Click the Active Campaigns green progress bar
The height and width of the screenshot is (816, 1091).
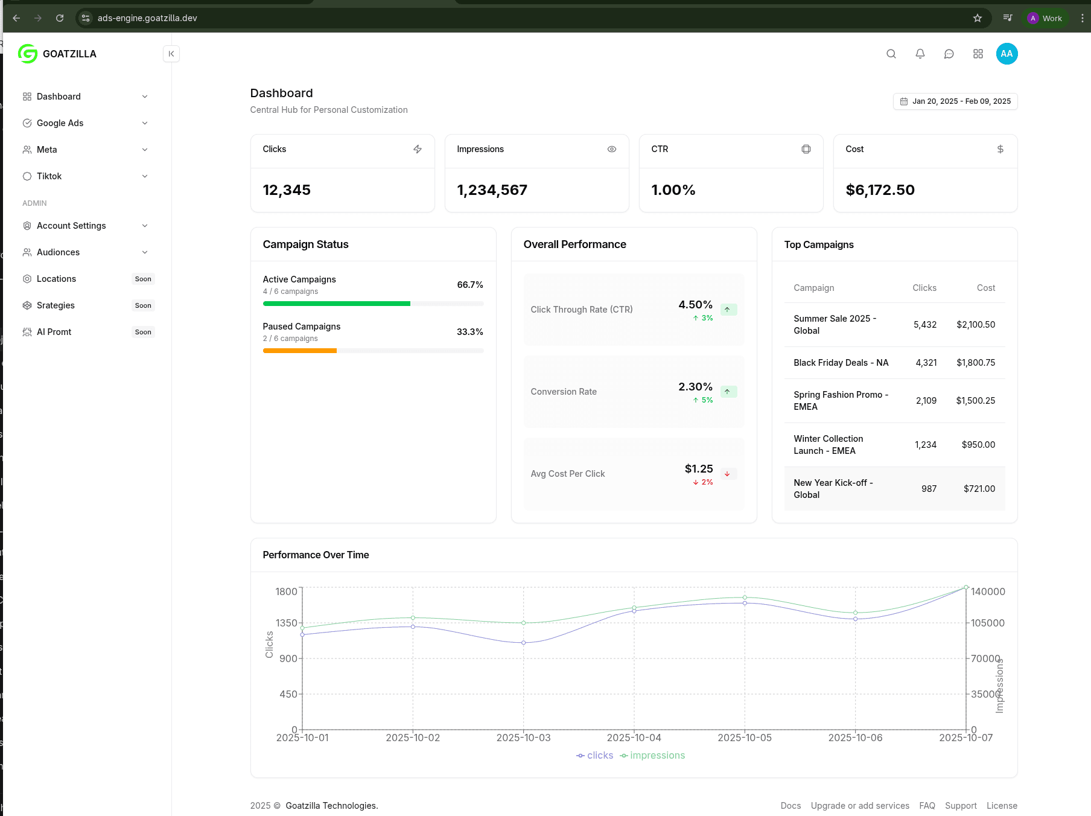(x=336, y=304)
